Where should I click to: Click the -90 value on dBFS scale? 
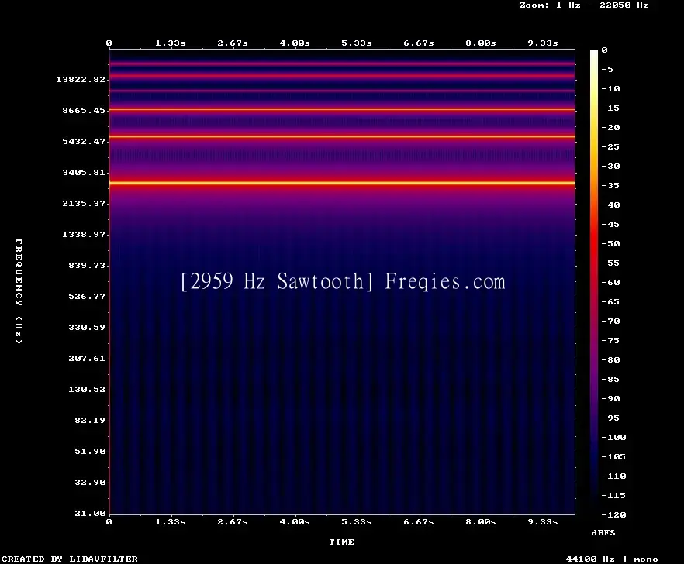click(x=610, y=398)
